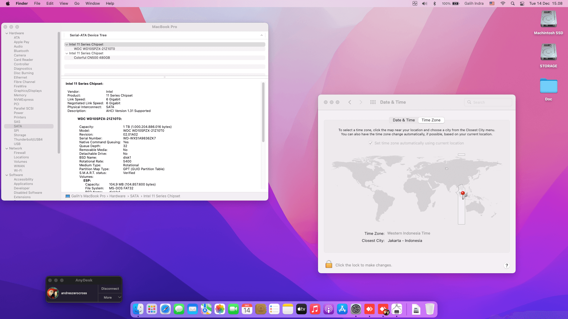568x319 pixels.
Task: Select WDC WD10SPZX-21Z10T0 drive row
Action: point(165,49)
